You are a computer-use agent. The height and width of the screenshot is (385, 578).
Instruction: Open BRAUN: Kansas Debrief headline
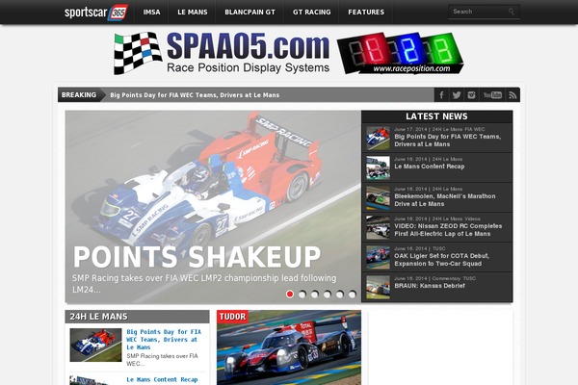(430, 286)
